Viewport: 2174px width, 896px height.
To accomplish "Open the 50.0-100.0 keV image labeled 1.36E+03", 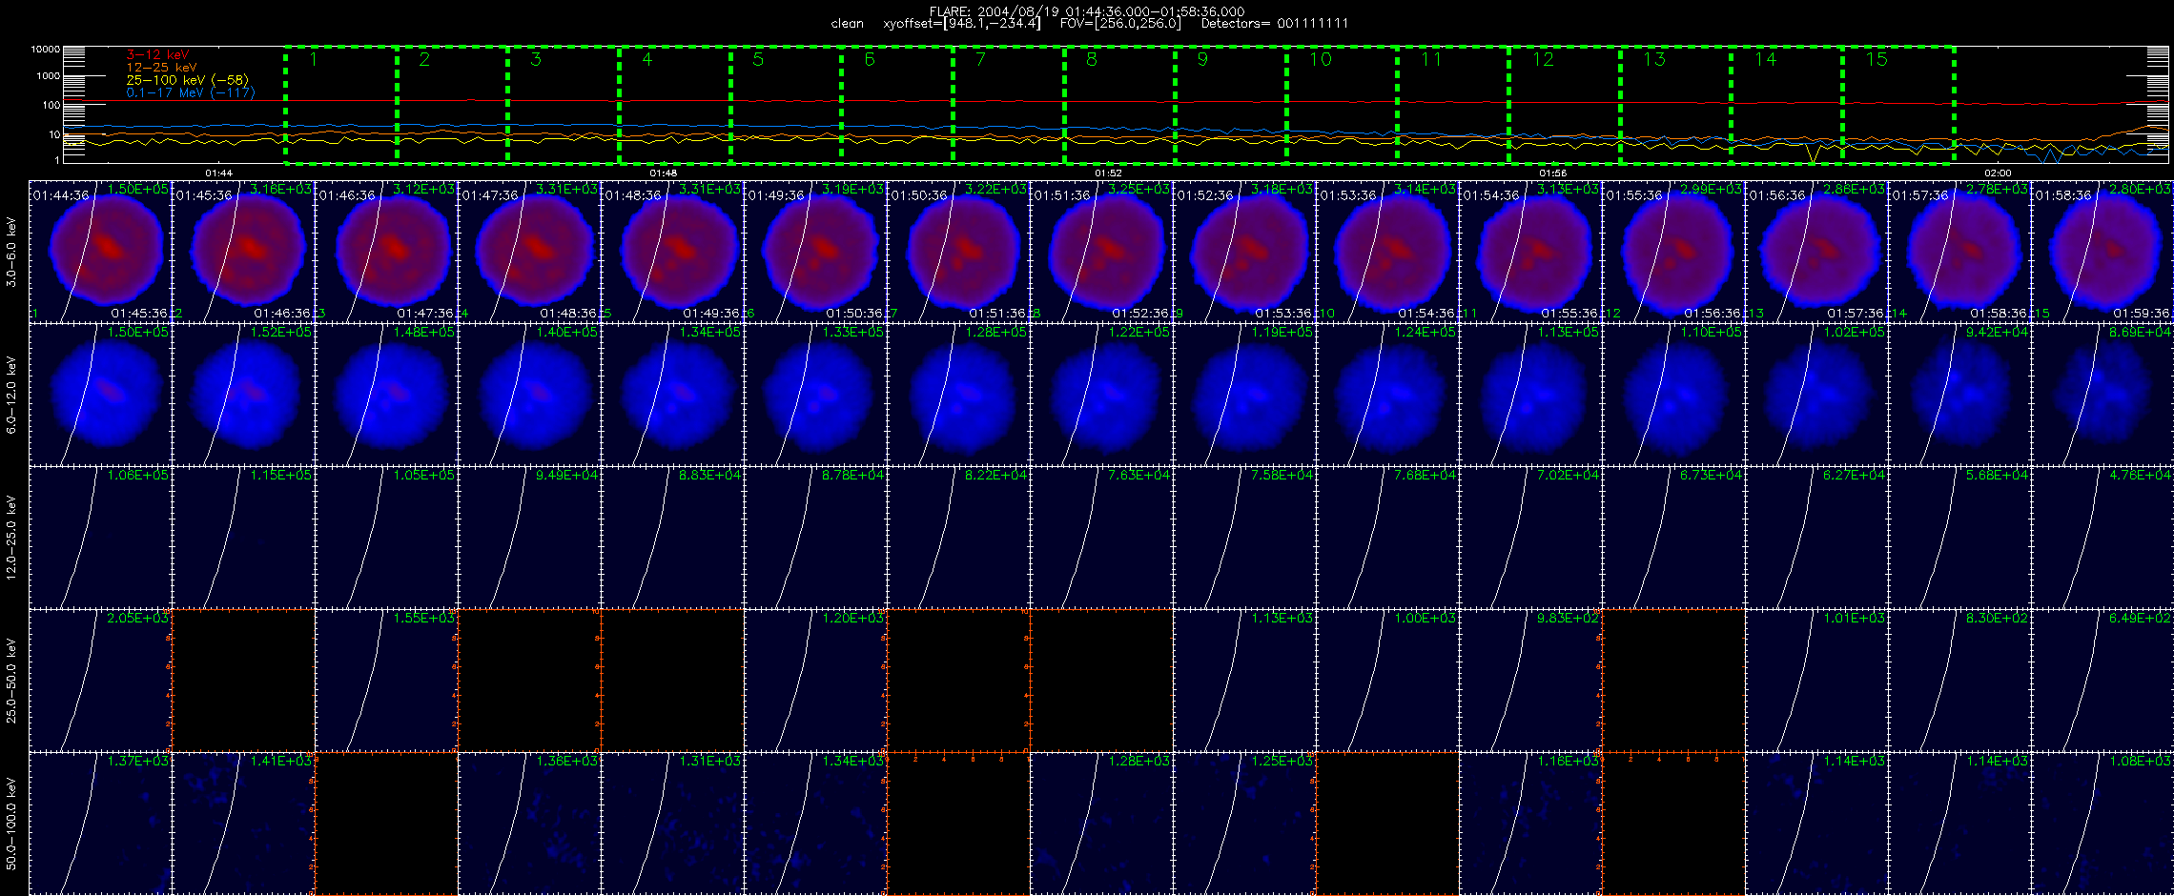I will (529, 824).
